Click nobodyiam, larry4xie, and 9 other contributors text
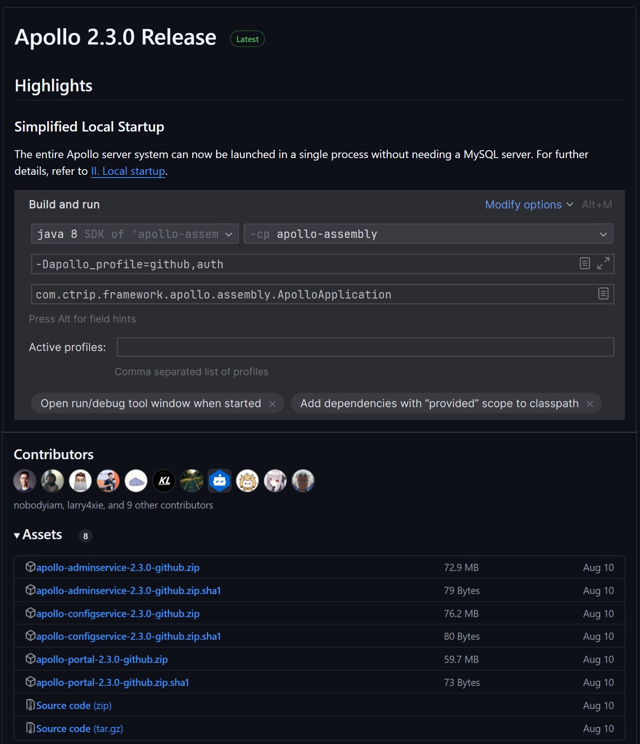 point(113,505)
